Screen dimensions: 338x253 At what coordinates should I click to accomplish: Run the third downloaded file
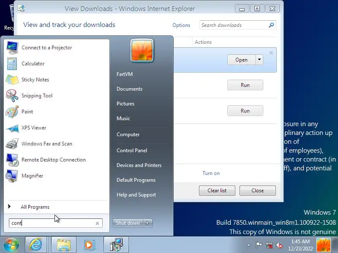click(245, 110)
